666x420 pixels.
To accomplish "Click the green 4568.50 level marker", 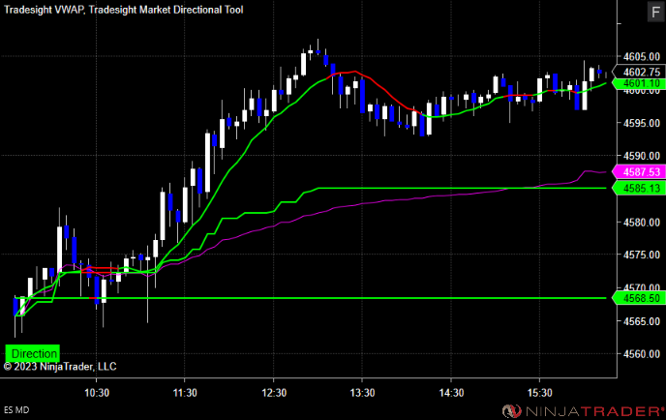I will [638, 298].
